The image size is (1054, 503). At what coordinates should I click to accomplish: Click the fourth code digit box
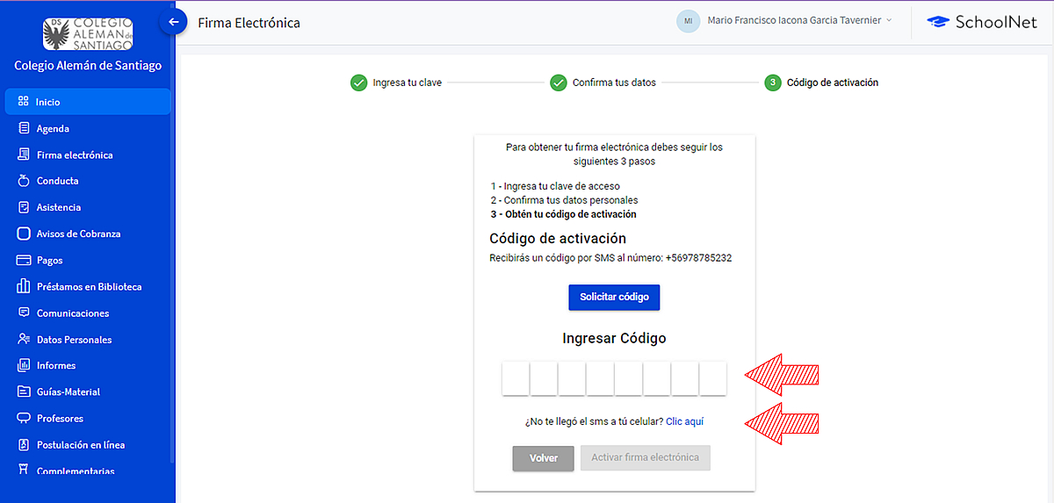600,378
